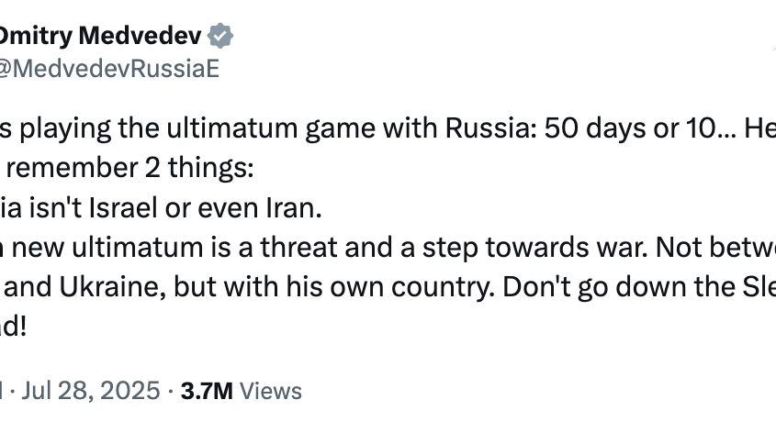The width and height of the screenshot is (776, 422).
Task: Click the Jul 28, 2025 timestamp
Action: 91,391
